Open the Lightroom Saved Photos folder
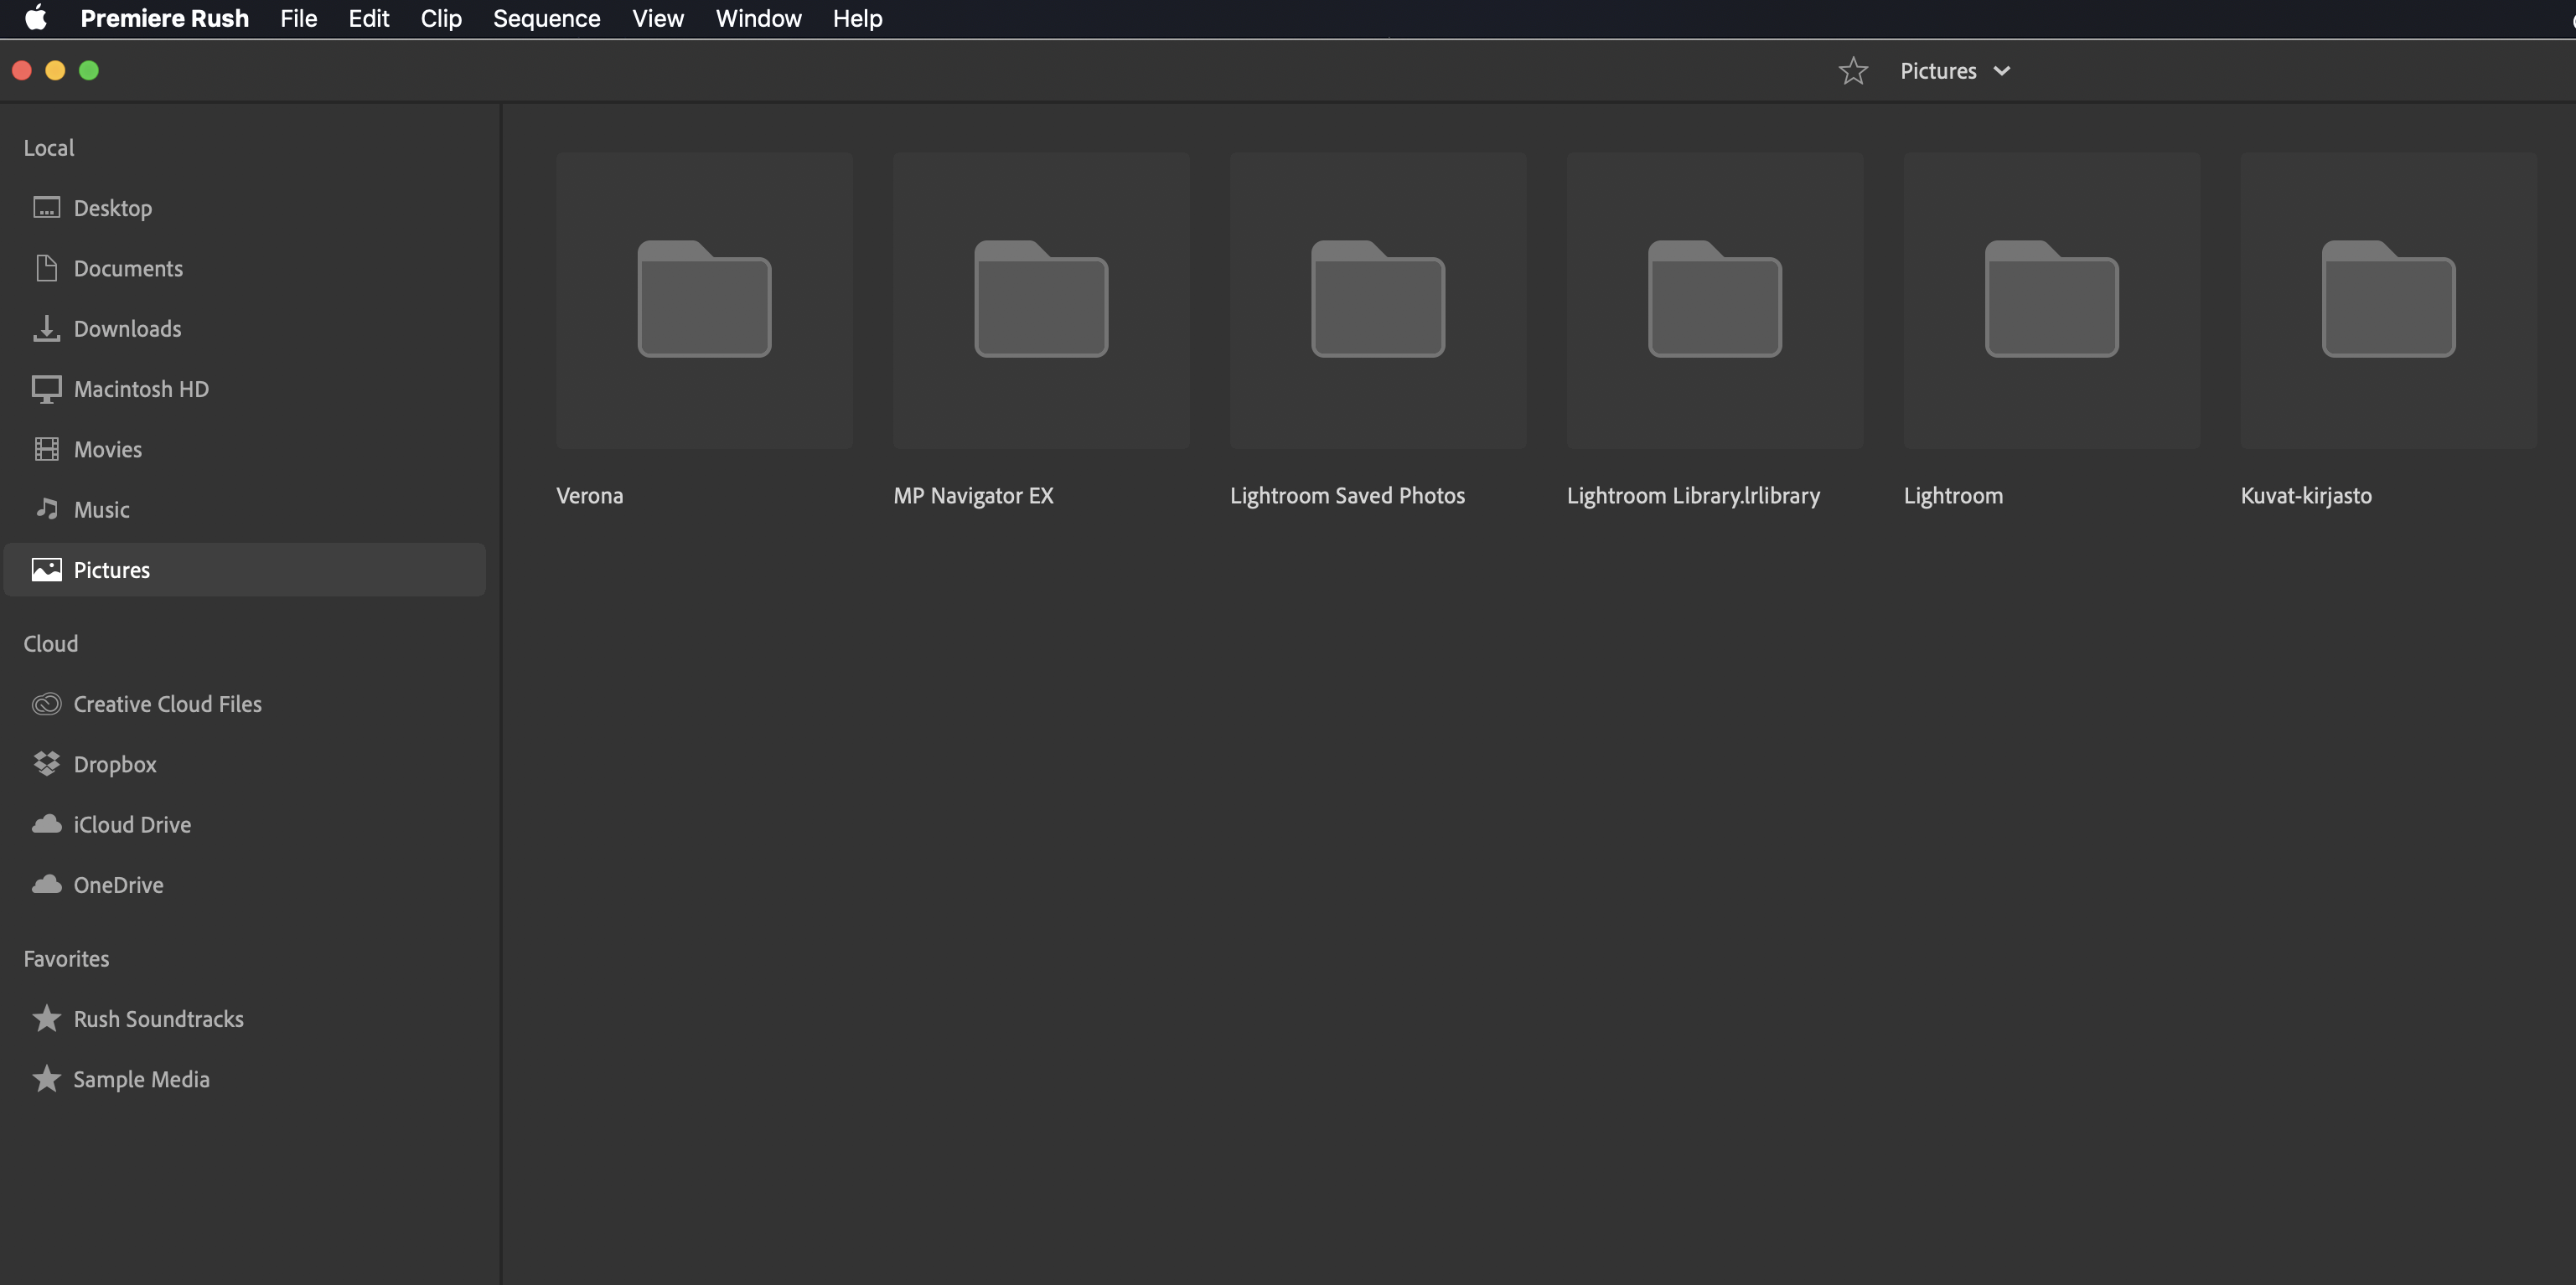 1377,300
